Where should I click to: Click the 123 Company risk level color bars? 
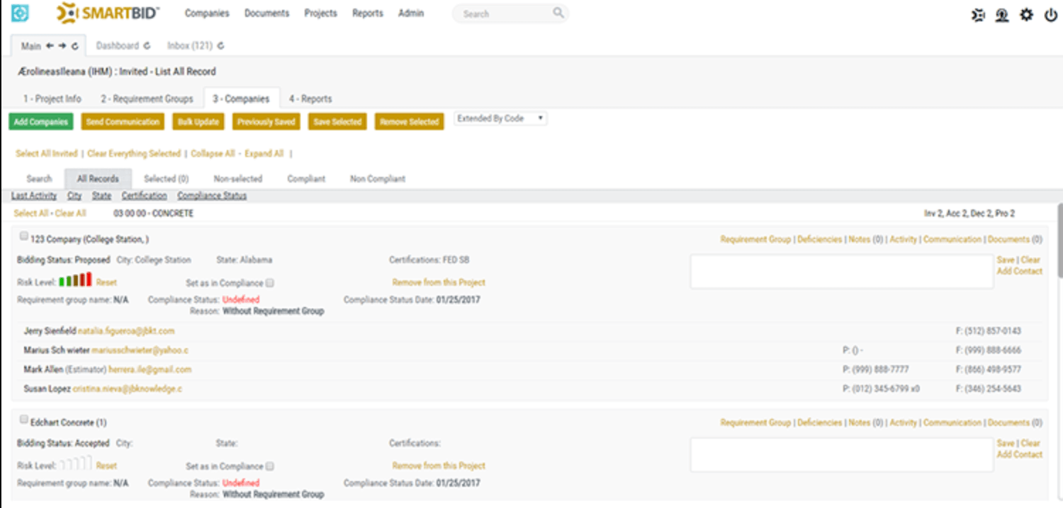click(75, 281)
